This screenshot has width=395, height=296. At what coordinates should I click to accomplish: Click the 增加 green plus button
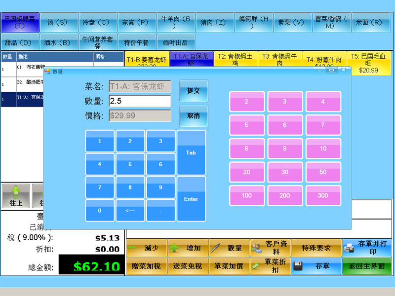point(188,248)
